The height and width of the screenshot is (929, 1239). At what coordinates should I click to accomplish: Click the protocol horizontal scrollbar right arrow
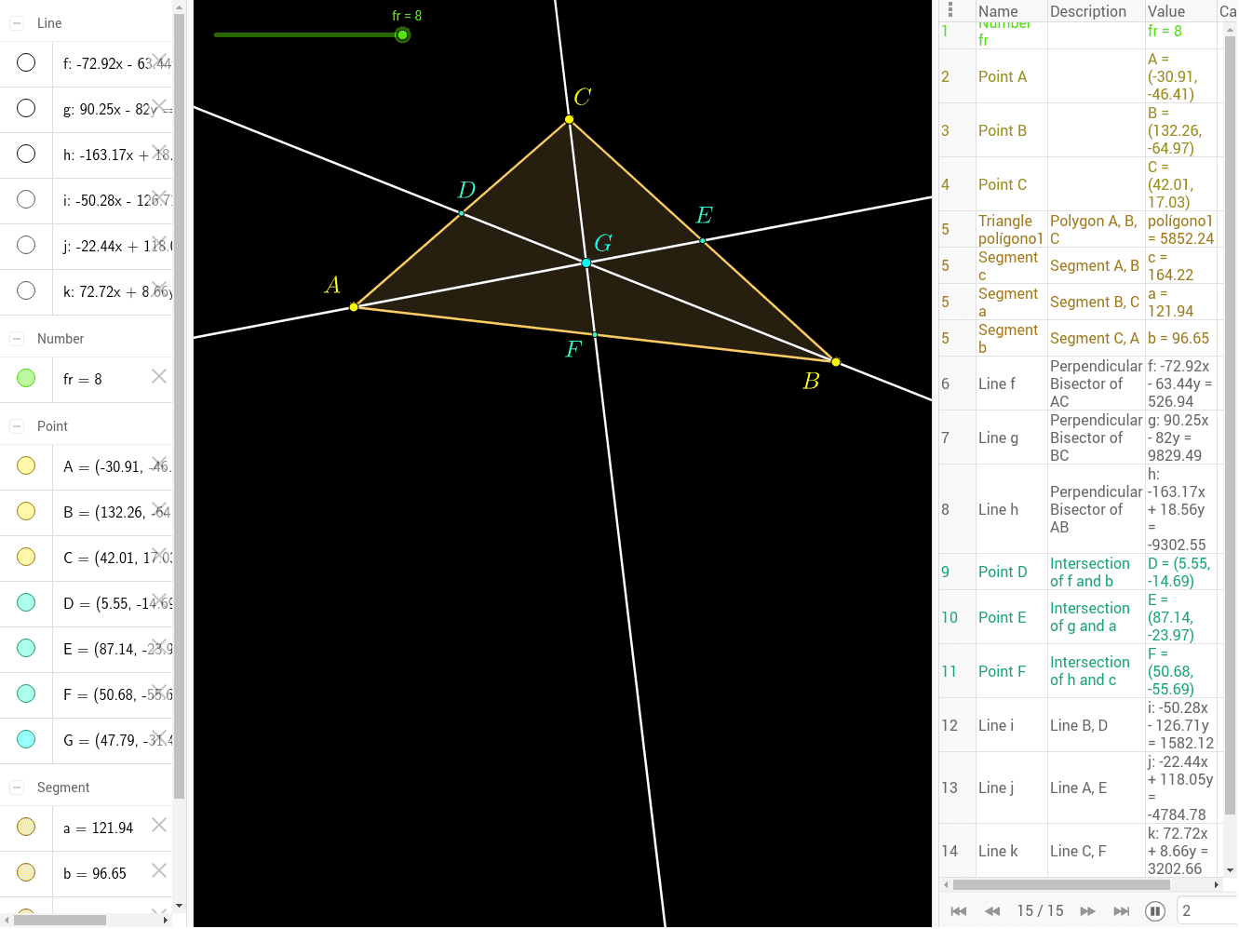coord(1216,884)
